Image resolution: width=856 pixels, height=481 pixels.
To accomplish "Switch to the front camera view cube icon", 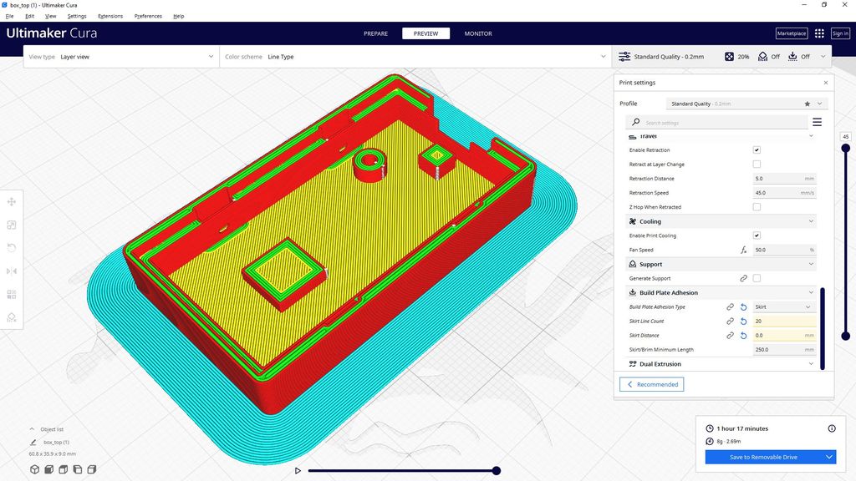I will [48, 469].
